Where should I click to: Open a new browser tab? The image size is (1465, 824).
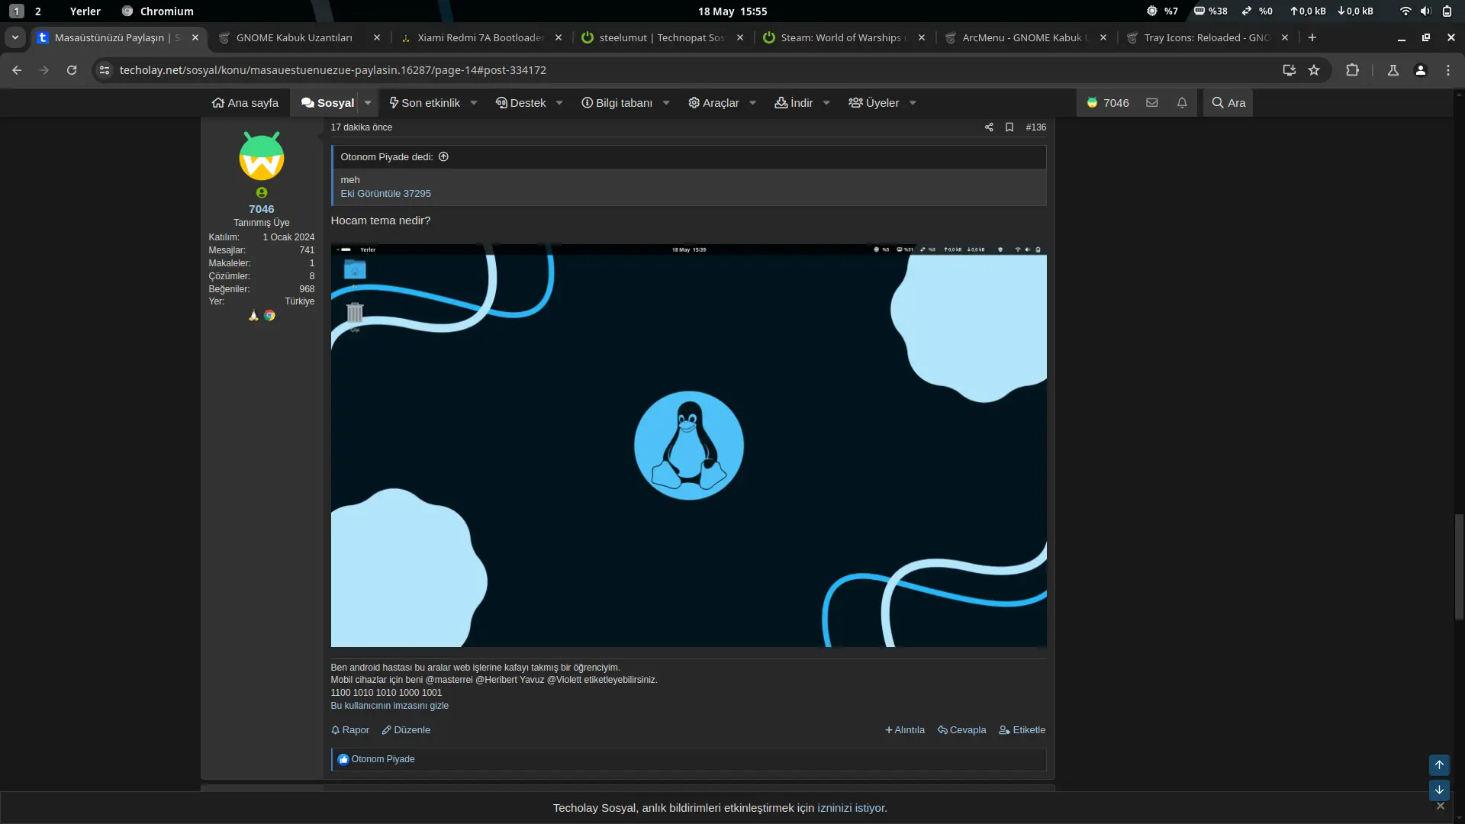pyautogui.click(x=1312, y=37)
